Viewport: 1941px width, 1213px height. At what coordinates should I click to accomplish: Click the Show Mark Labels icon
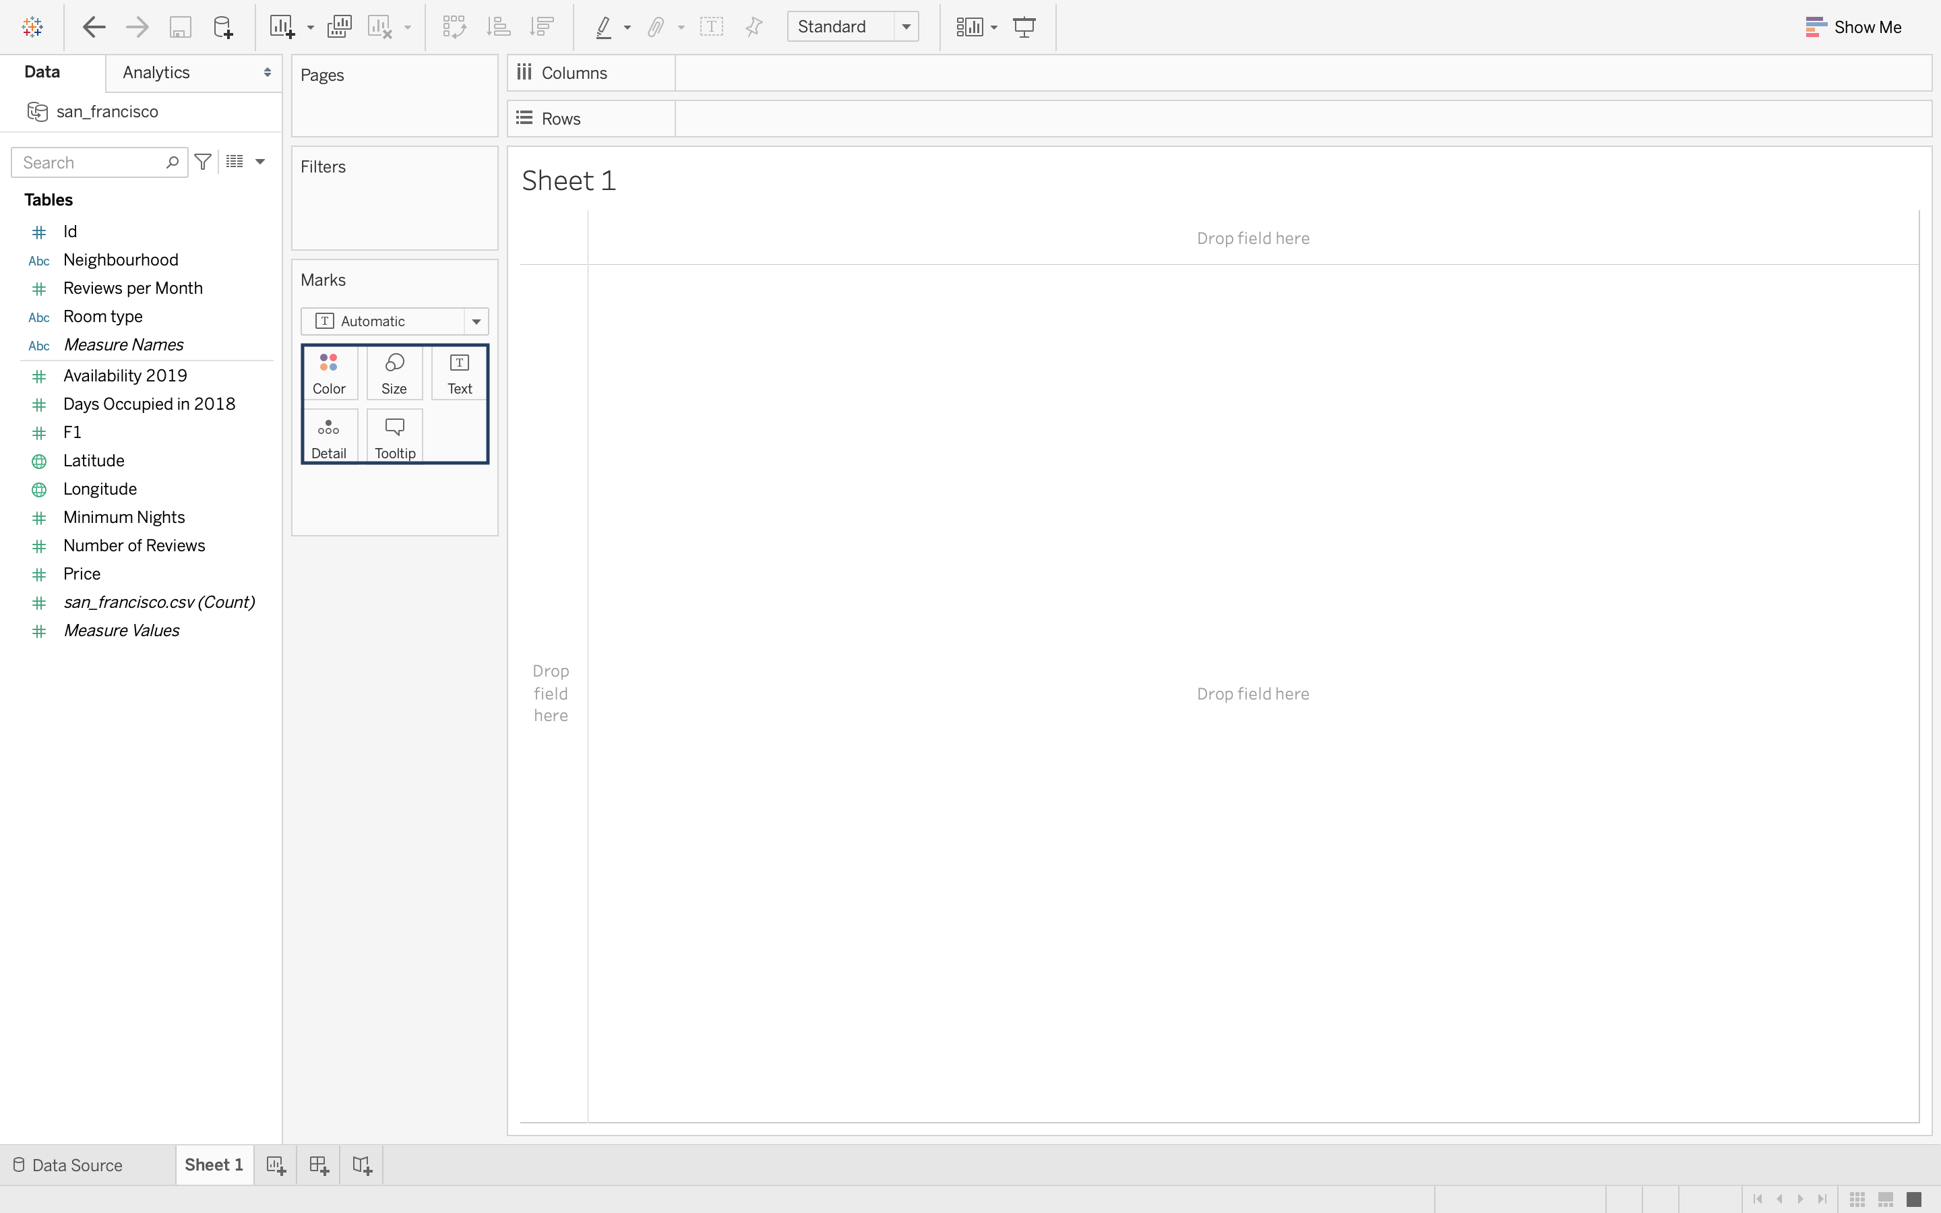pos(712,27)
